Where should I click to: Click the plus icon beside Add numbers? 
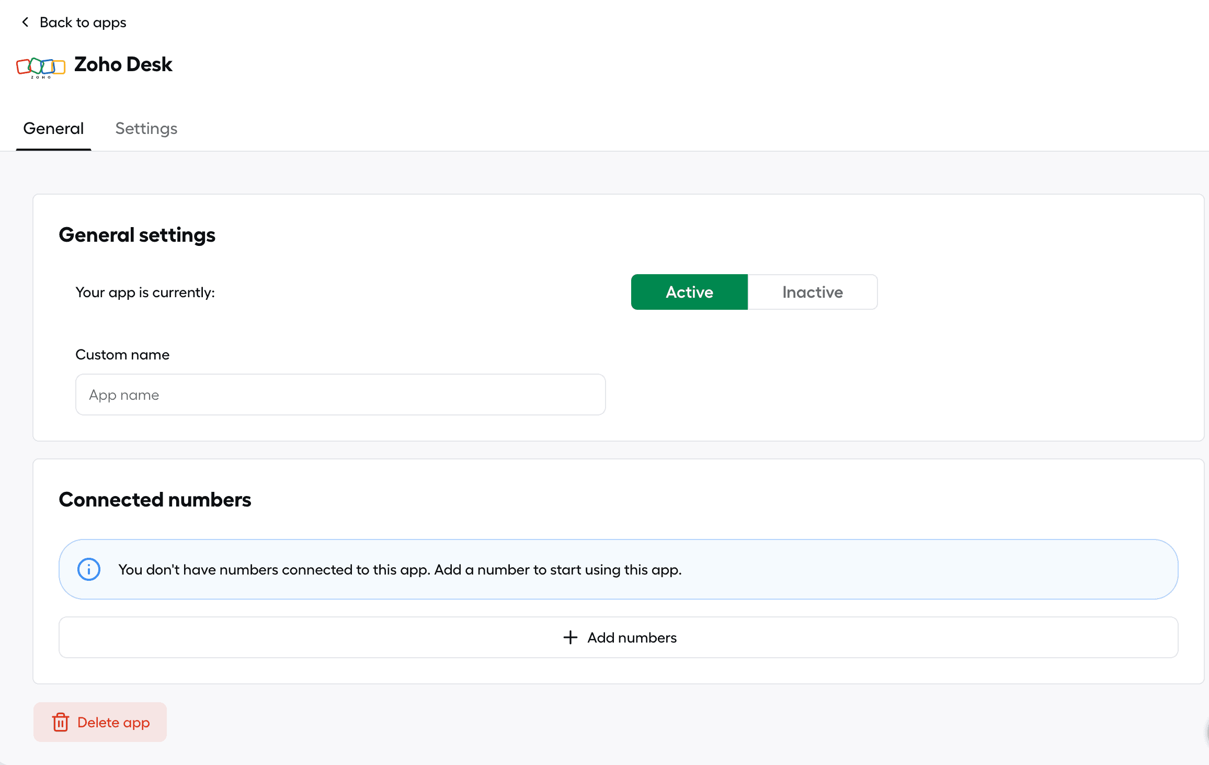click(570, 637)
